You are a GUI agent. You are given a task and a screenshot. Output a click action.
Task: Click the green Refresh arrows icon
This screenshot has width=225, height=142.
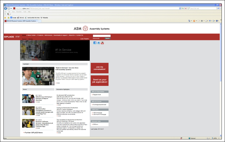tap(183, 8)
